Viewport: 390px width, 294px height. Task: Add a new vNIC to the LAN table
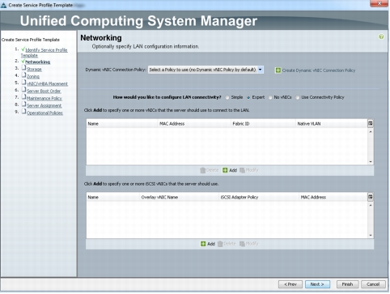230,170
